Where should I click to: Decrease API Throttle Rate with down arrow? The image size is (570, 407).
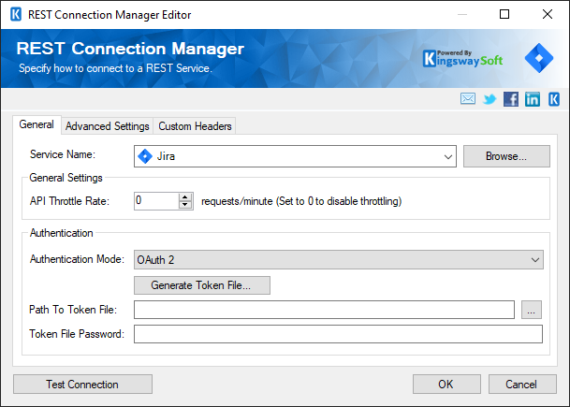click(185, 205)
